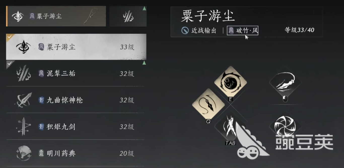This screenshot has width=344, height=168.
Task: Click the green upgrade arrow on the 泥犁三垢 row
Action: click(x=144, y=63)
